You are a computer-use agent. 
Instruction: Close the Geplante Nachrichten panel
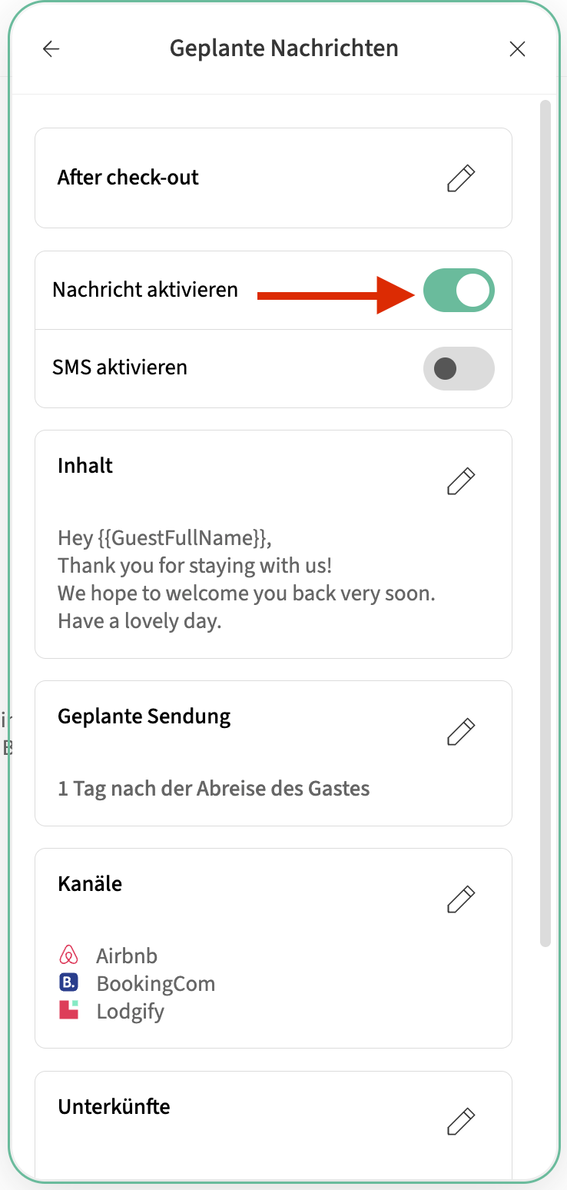(x=518, y=49)
